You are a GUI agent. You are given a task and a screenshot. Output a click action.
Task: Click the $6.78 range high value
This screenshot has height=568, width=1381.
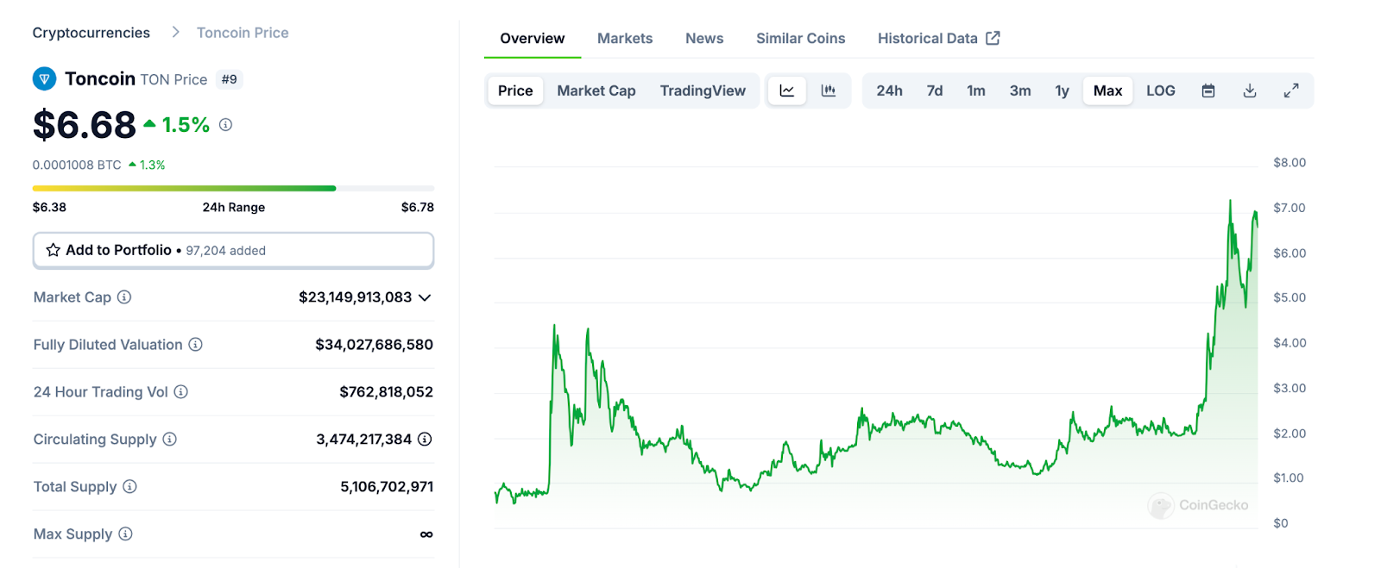pos(418,207)
